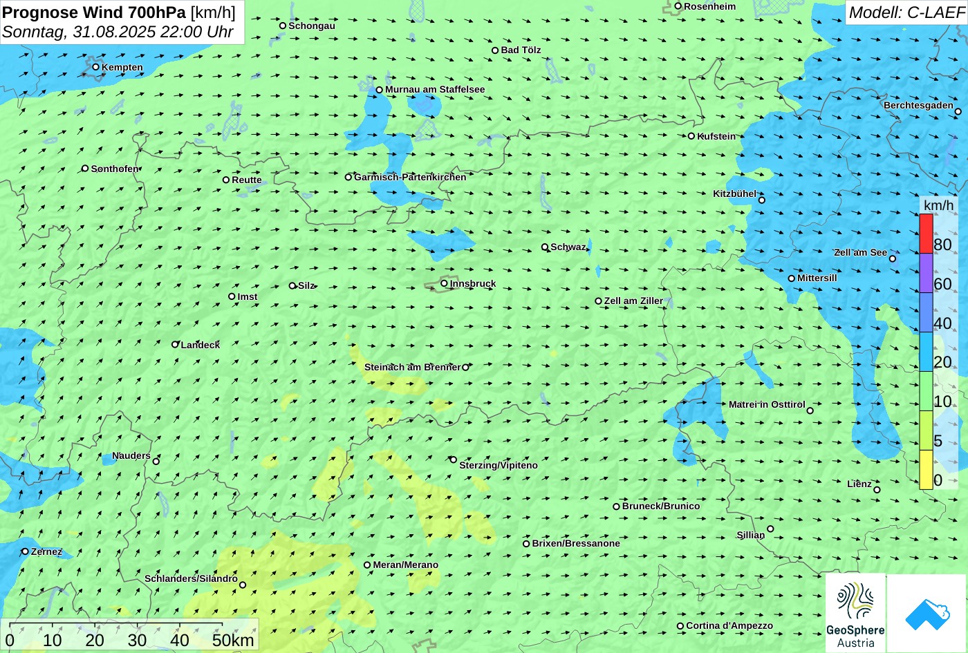Click the Rosenheim city marker
The height and width of the screenshot is (653, 968).
pyautogui.click(x=678, y=6)
